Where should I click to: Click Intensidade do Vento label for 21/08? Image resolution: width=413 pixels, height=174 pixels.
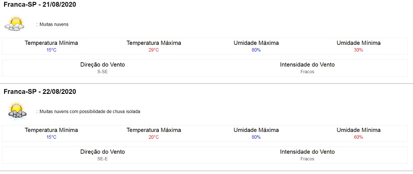point(307,65)
